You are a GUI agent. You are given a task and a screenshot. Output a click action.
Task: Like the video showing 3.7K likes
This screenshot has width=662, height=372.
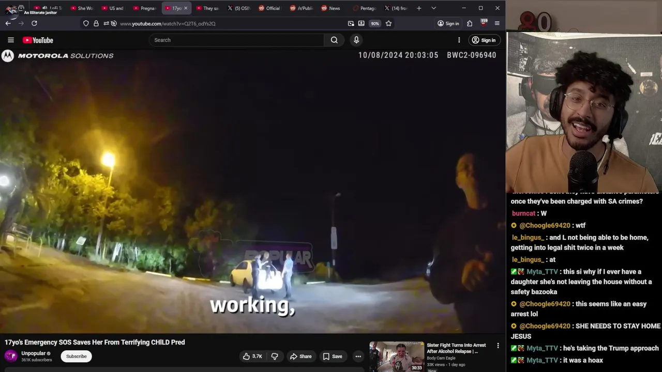click(x=253, y=356)
